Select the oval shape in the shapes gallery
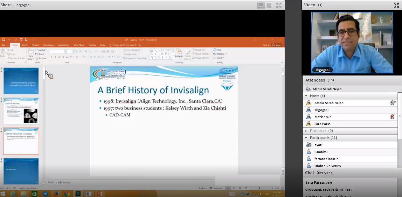 pos(166,50)
